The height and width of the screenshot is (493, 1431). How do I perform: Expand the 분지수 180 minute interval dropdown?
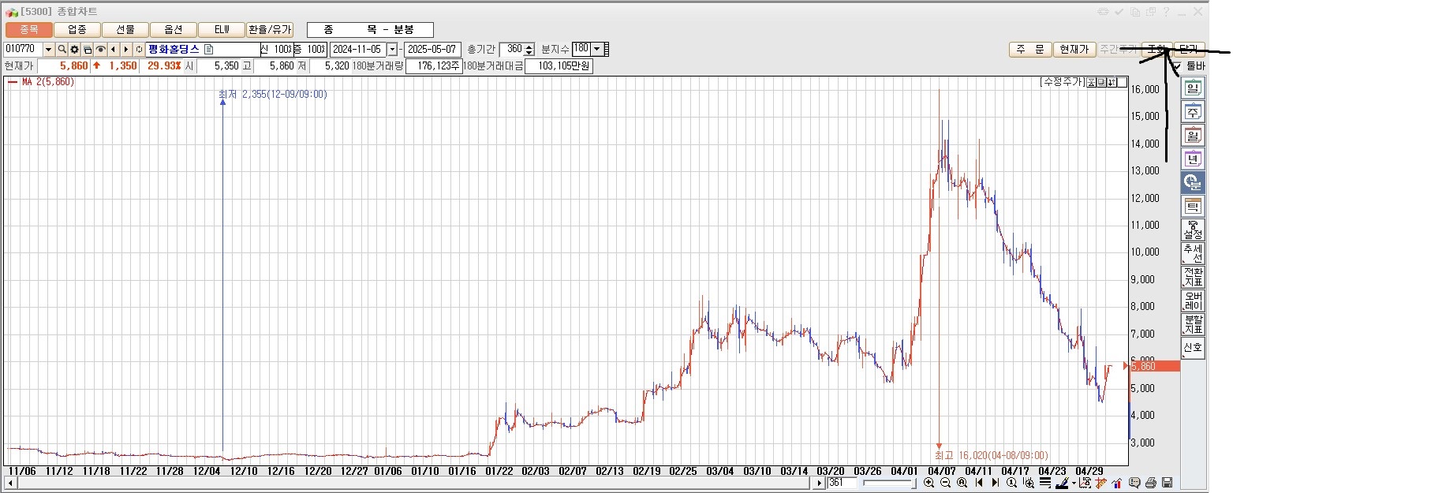596,49
